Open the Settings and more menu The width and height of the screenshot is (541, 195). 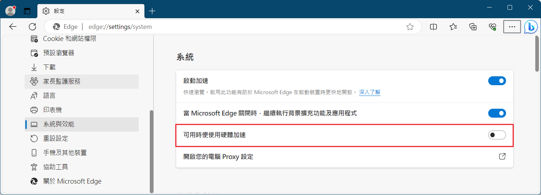pyautogui.click(x=512, y=27)
